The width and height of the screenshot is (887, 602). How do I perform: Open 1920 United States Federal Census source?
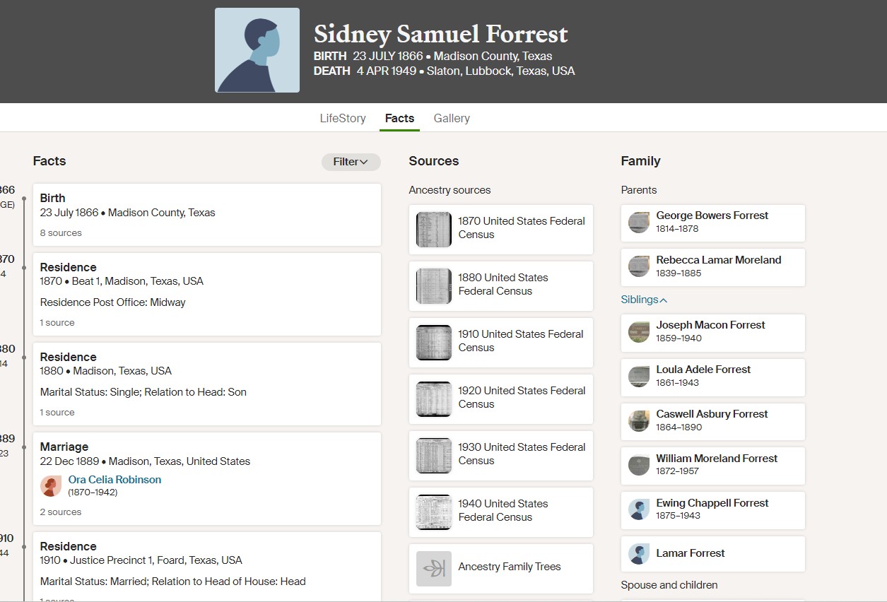pos(501,399)
